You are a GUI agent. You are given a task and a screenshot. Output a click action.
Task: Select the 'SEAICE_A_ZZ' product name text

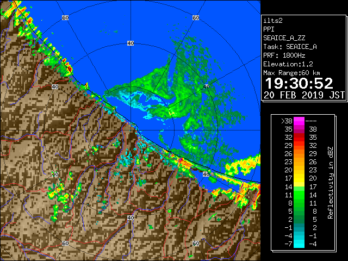pos(284,38)
